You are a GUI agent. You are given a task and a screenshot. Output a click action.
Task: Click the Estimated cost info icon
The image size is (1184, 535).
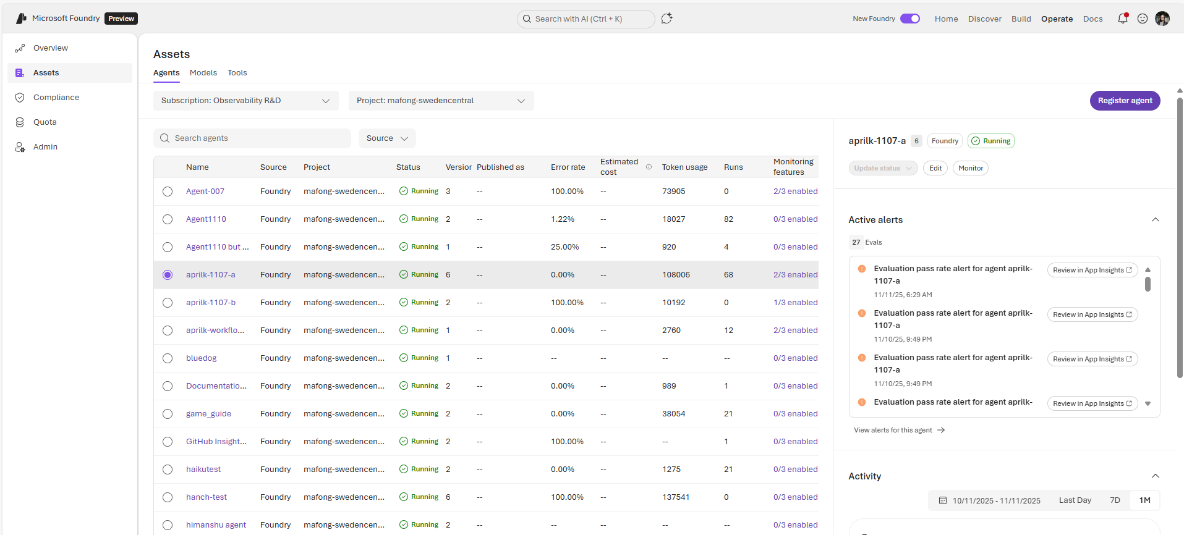tap(649, 167)
